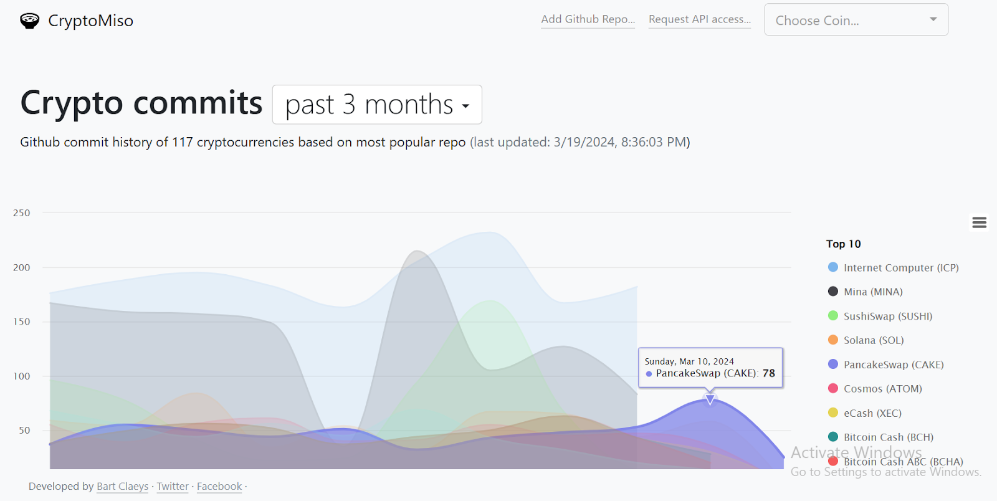Image resolution: width=997 pixels, height=501 pixels.
Task: Open the chart hamburger context menu
Action: (979, 222)
